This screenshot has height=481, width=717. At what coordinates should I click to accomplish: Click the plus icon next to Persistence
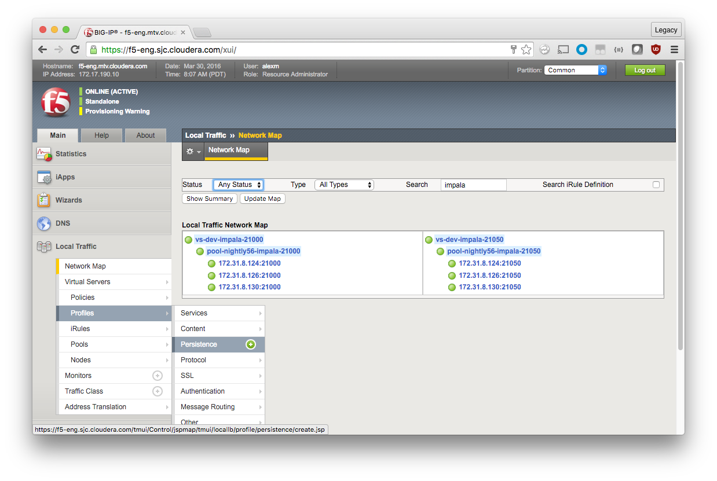click(251, 344)
